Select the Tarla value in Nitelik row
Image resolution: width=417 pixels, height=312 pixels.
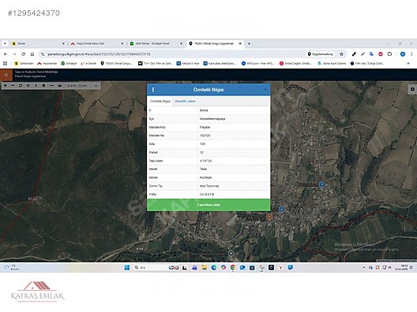pos(203,169)
